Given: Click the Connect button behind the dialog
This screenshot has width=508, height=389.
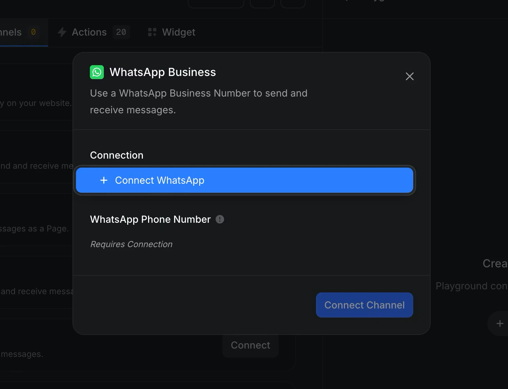Looking at the screenshot, I should (x=250, y=345).
